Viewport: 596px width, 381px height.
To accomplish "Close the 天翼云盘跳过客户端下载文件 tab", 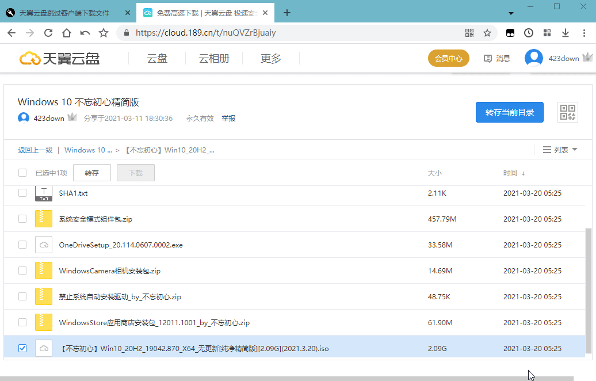I will [x=128, y=13].
